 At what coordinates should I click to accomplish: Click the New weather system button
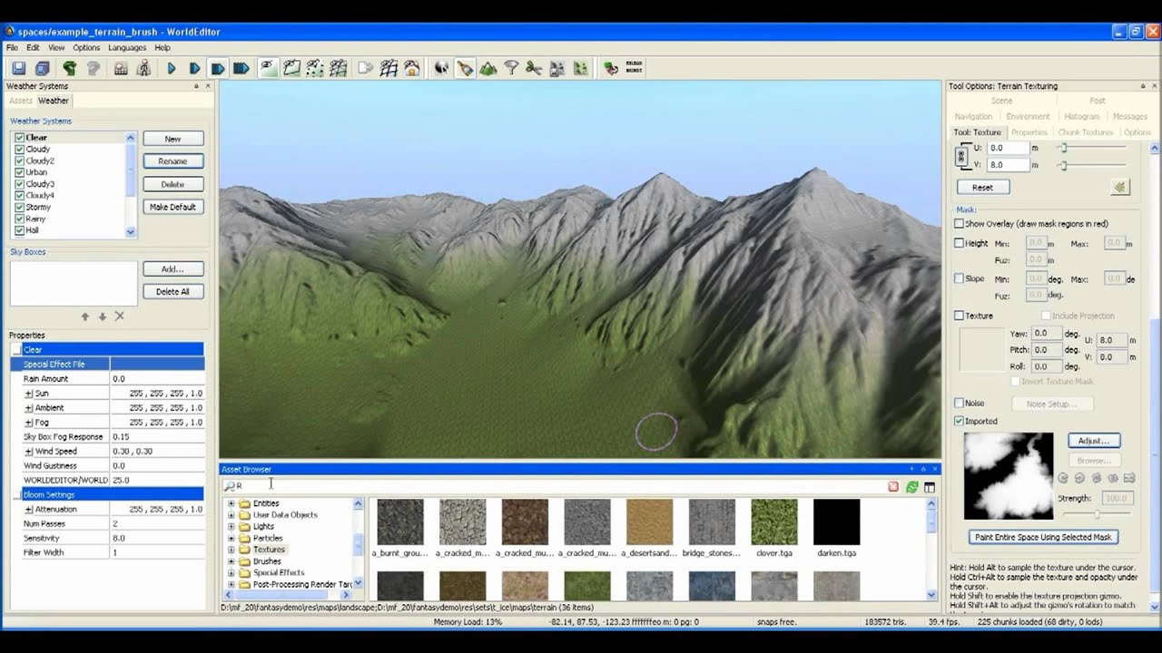tap(172, 139)
